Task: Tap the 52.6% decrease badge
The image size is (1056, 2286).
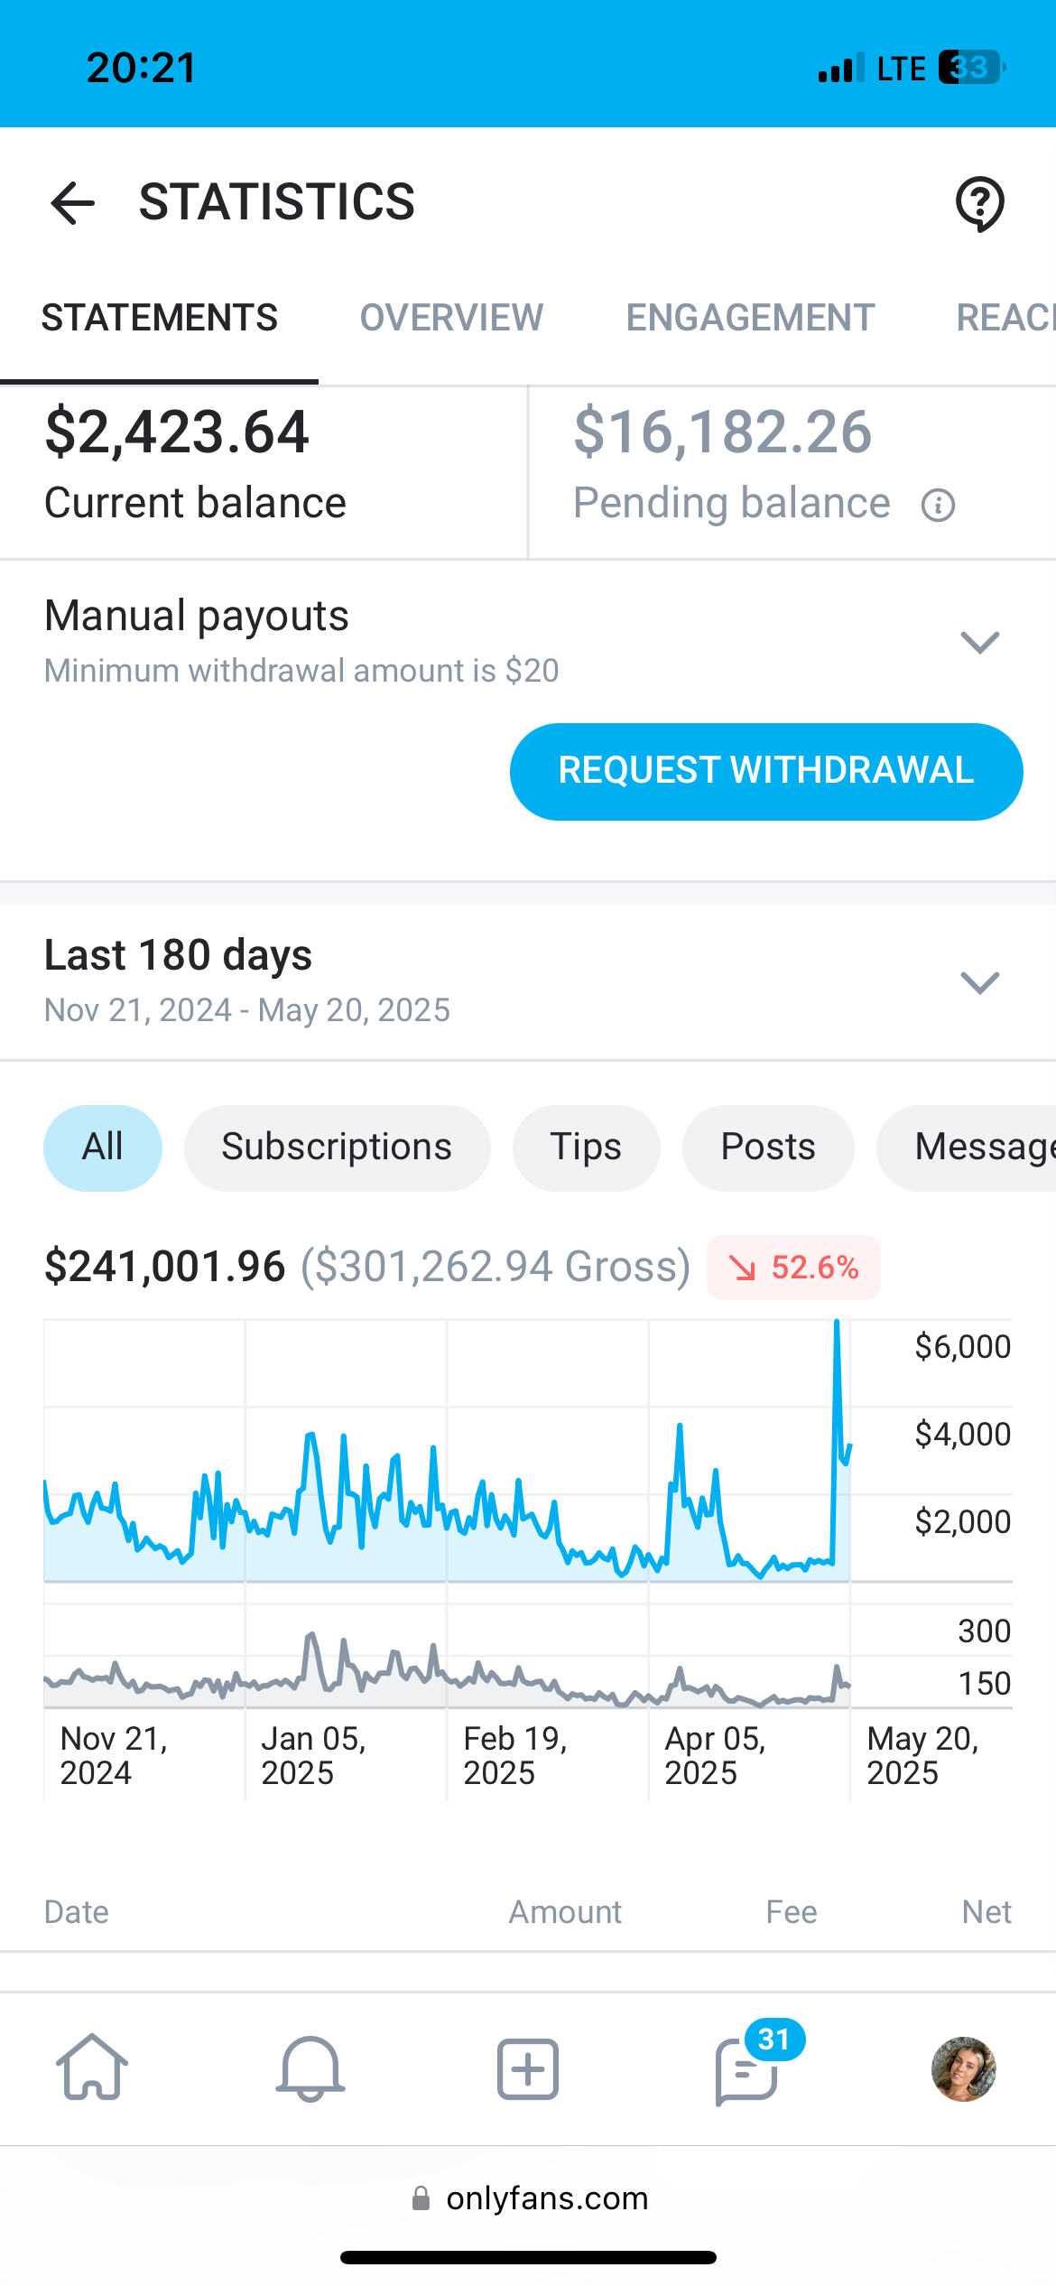Action: pos(793,1268)
